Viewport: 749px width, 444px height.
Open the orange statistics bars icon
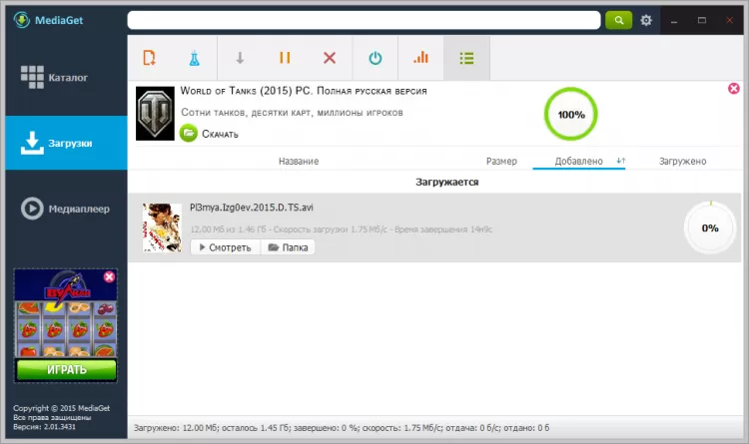tap(420, 58)
